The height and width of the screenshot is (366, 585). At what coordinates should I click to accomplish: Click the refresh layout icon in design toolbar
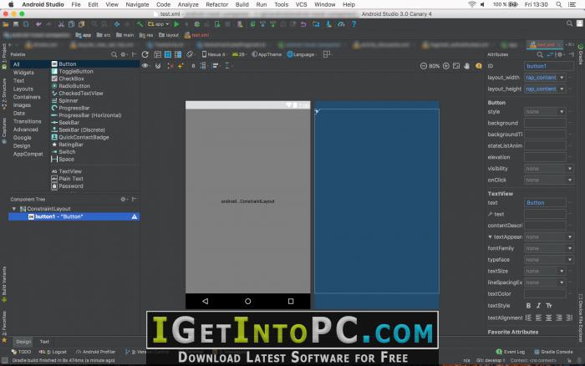[x=145, y=54]
